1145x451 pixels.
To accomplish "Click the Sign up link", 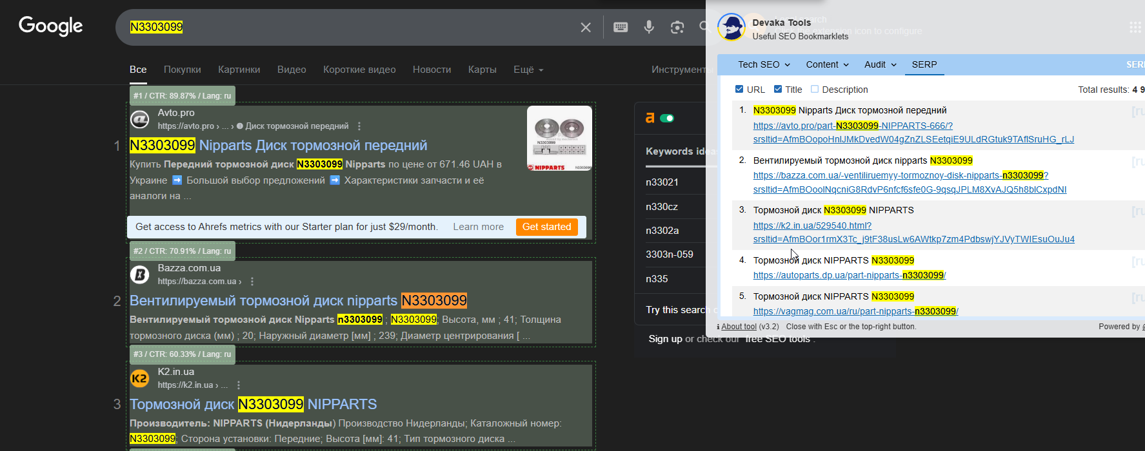I will 666,339.
